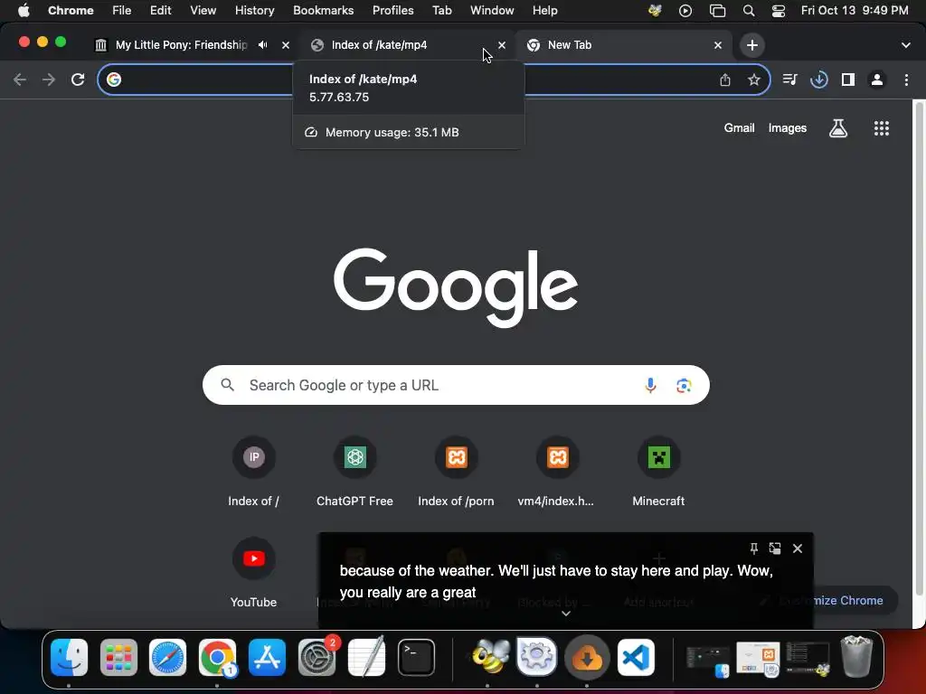
Task: Open the Trash in the Dock
Action: pos(856,656)
